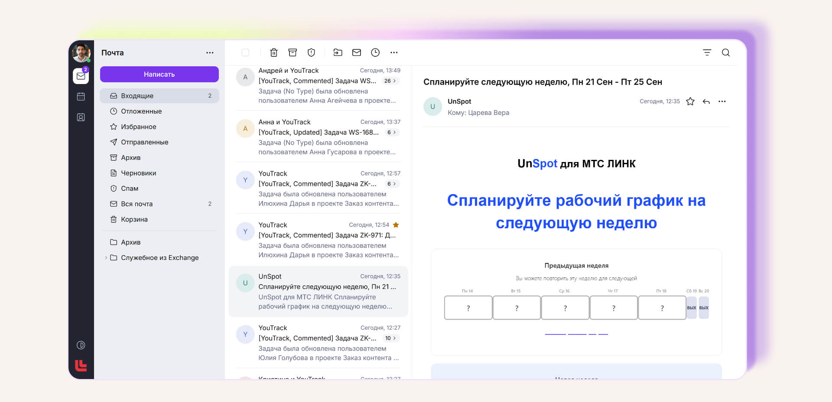Click the Вт 15 schedule cell
832x402 pixels.
(x=517, y=308)
